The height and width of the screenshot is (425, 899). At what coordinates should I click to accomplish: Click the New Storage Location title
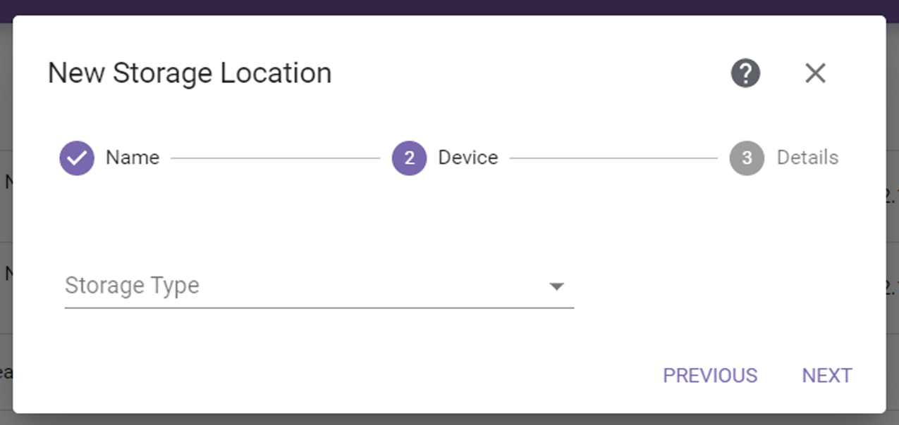tap(190, 73)
